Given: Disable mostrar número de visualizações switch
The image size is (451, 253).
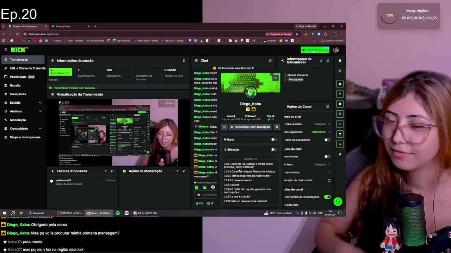Looking at the screenshot, I should coord(327,197).
